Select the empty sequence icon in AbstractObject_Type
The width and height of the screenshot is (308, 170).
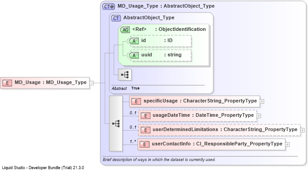125,75
